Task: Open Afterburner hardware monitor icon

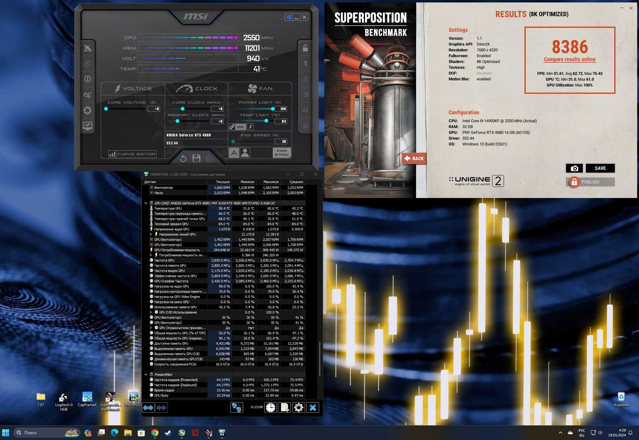Action: pos(88,126)
